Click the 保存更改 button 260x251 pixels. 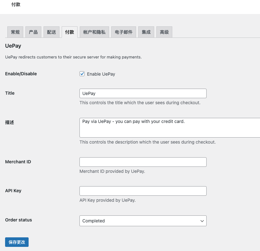tap(17, 242)
